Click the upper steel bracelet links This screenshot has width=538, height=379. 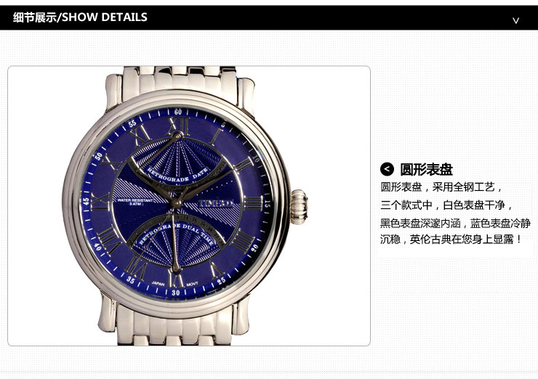(x=179, y=81)
